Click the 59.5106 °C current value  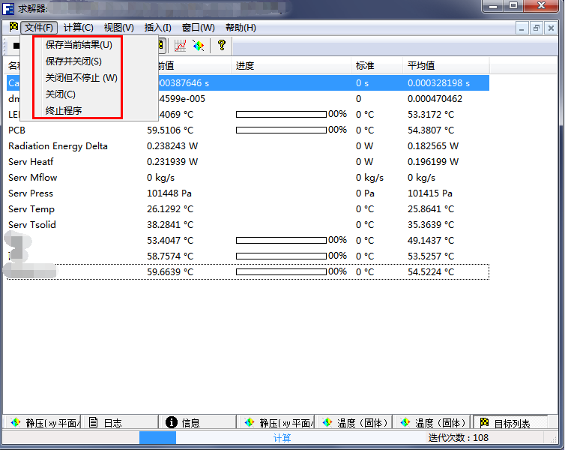[x=170, y=130]
